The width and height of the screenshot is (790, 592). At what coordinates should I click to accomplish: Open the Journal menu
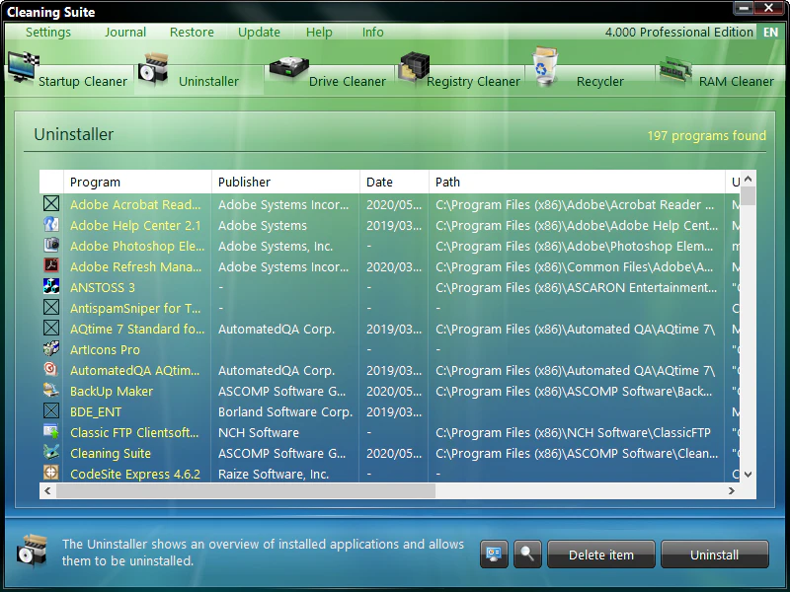tap(124, 32)
